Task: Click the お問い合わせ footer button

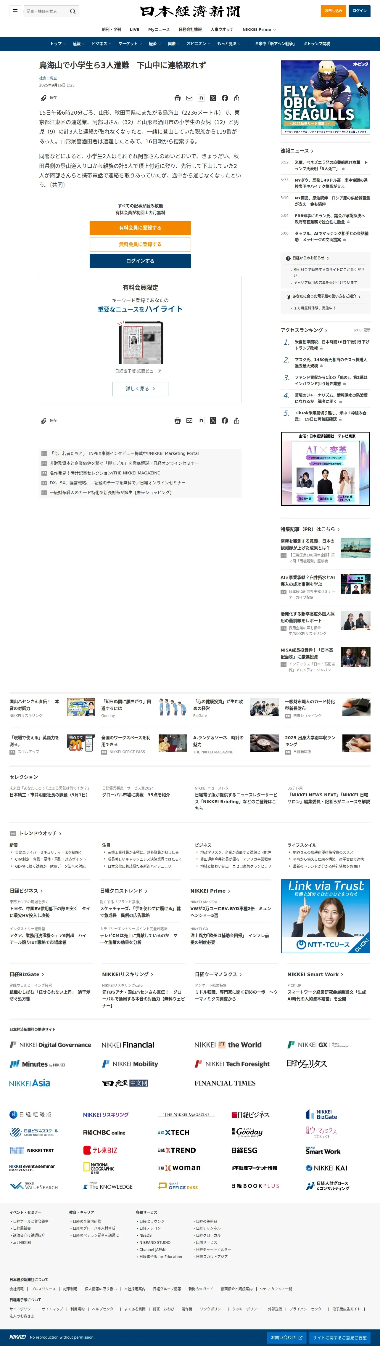Action: click(x=286, y=1338)
